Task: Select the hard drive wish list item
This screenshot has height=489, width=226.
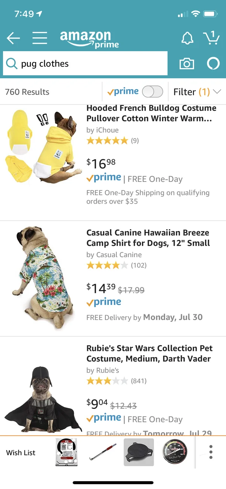Action: [x=66, y=452]
